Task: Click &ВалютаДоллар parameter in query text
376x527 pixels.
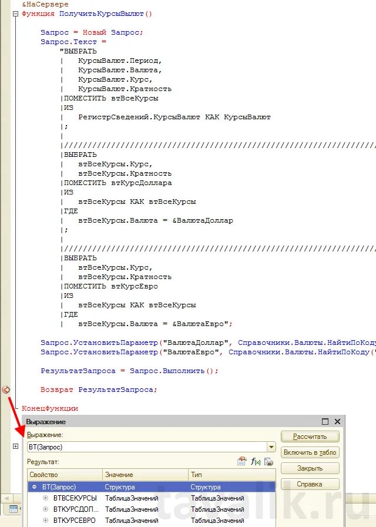Action: click(203, 221)
